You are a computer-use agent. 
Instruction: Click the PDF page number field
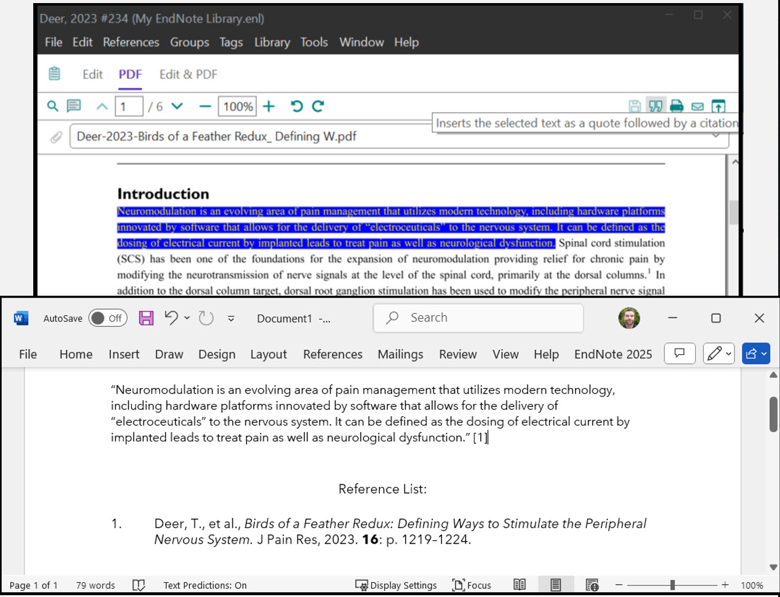pyautogui.click(x=129, y=106)
